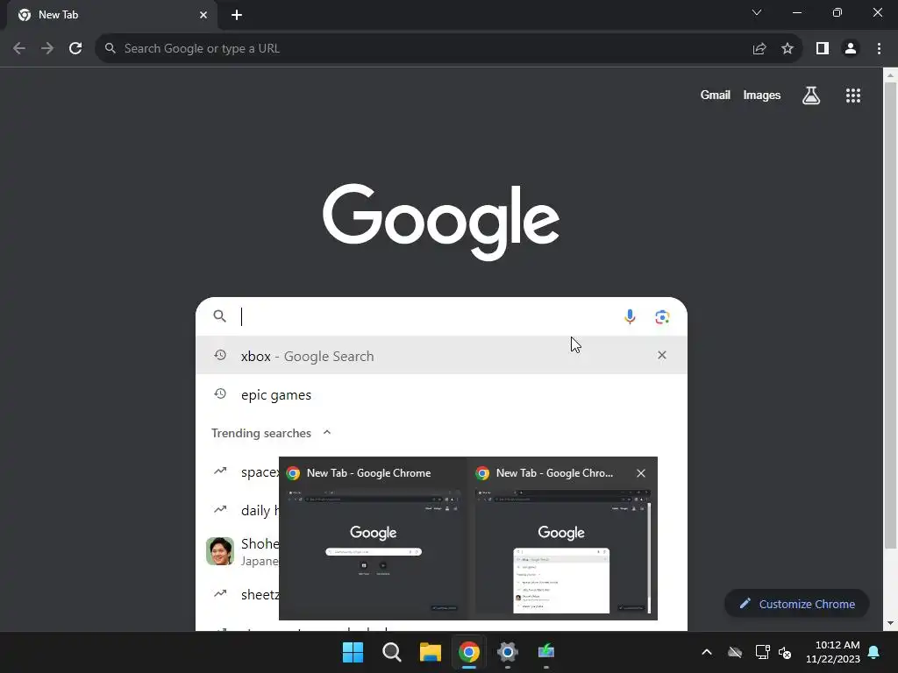Open a new tab with the plus button
Image resolution: width=898 pixels, height=673 pixels.
point(237,15)
